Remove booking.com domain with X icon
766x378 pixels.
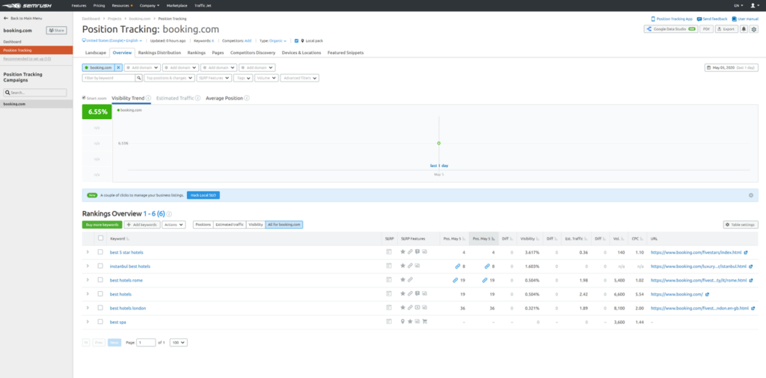coord(118,67)
